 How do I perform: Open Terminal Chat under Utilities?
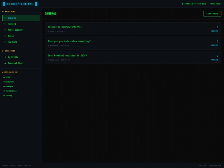point(21,63)
